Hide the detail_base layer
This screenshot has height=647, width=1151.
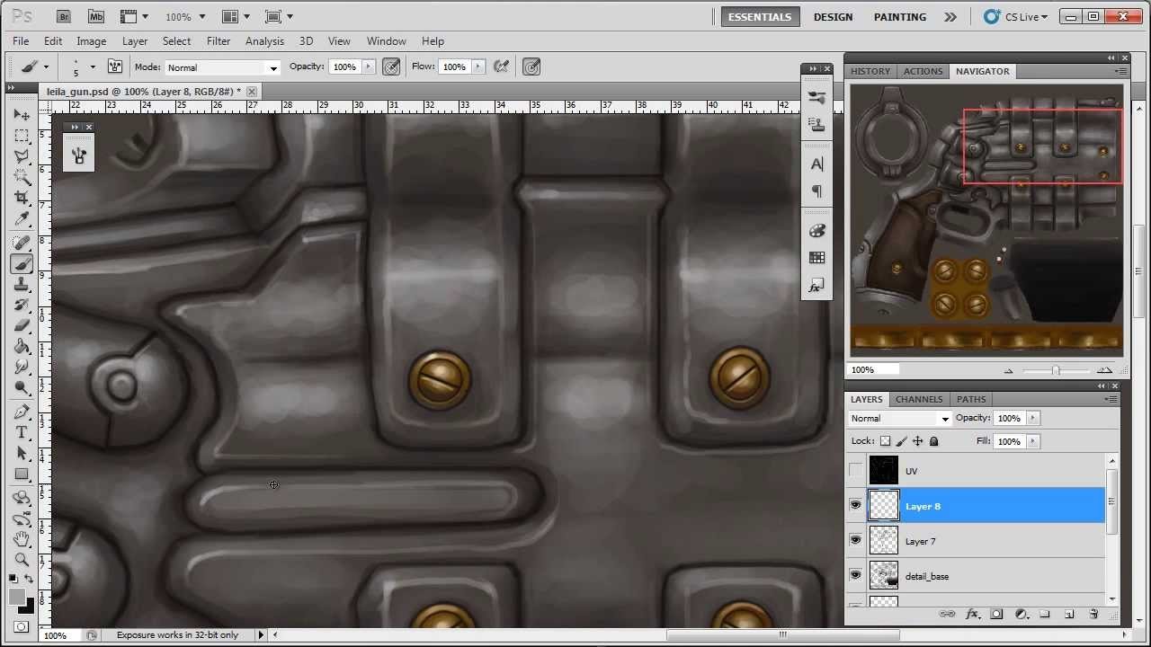[855, 575]
